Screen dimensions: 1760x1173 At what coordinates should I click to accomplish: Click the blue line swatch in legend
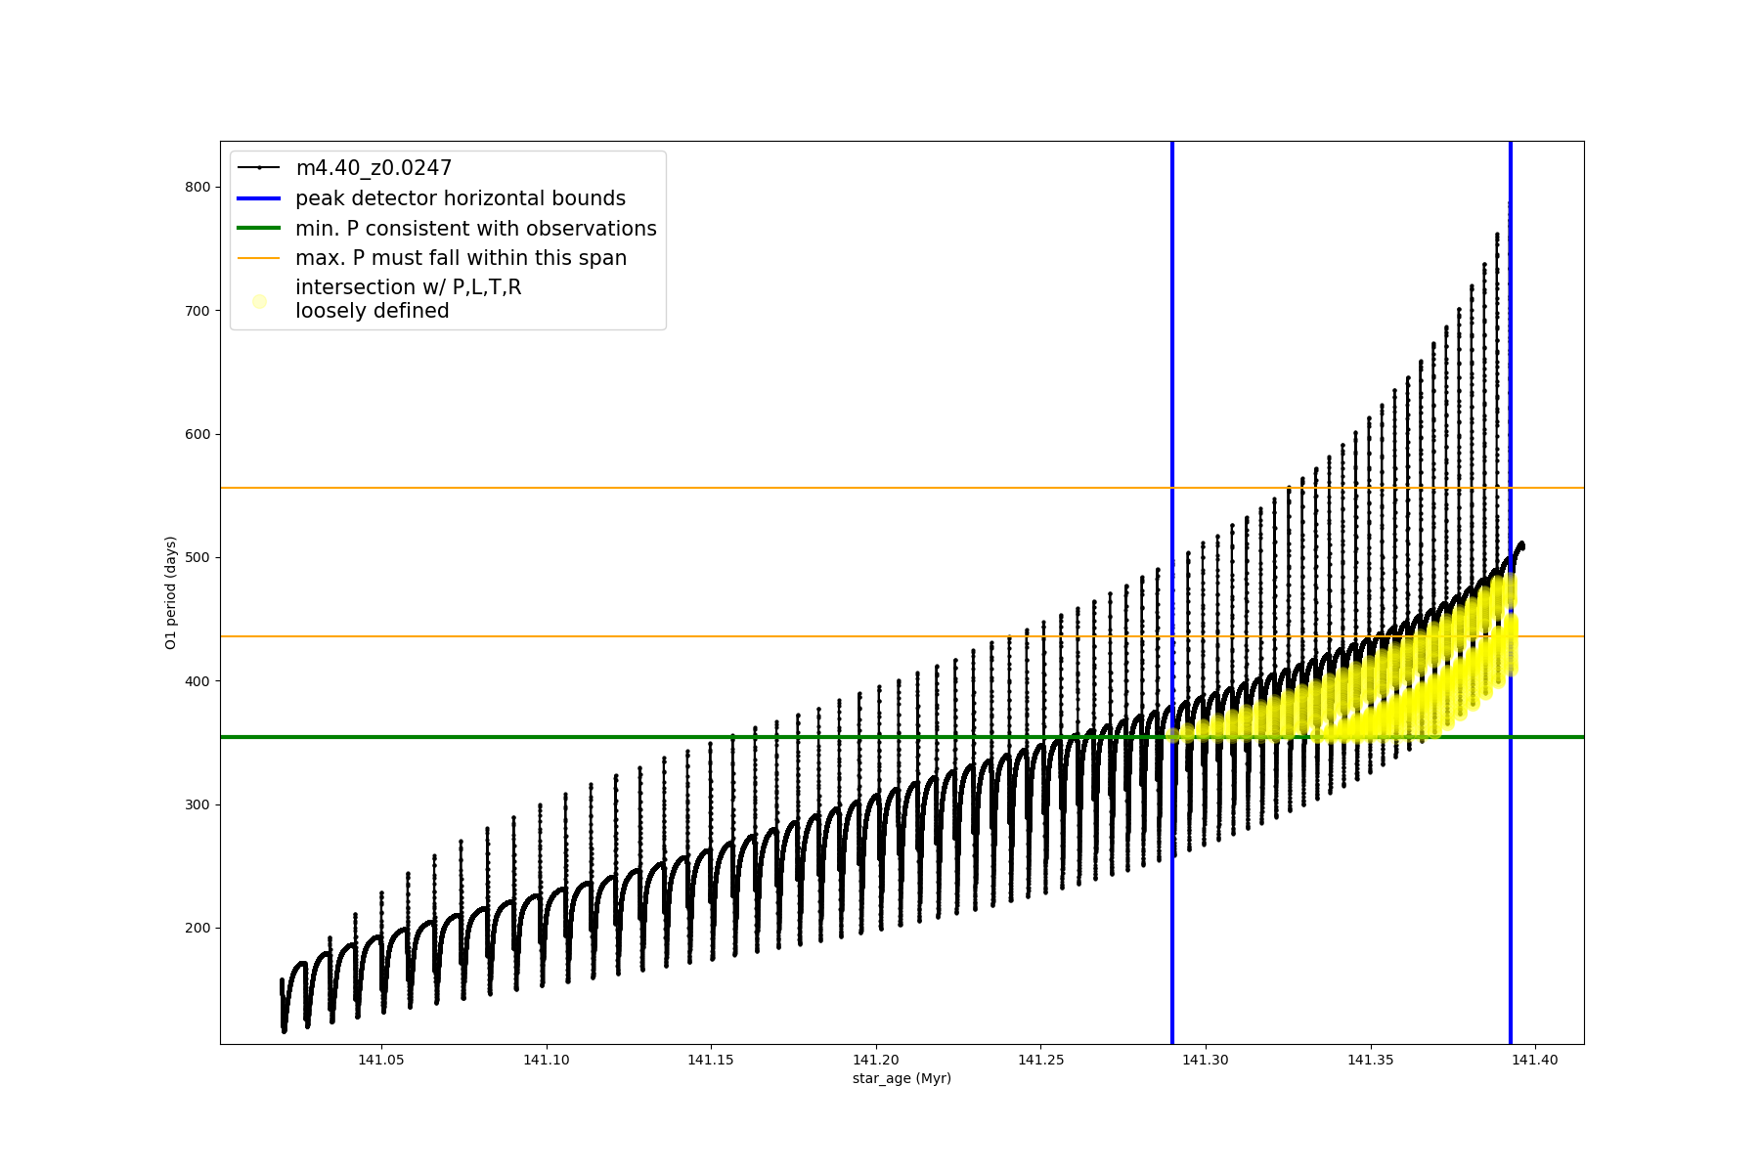coord(259,198)
